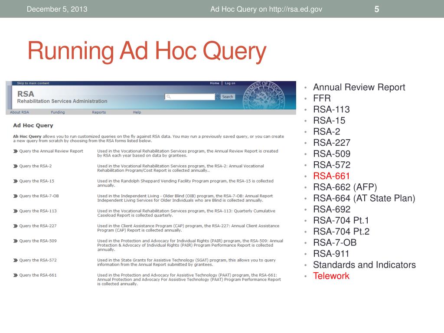Click the December 5, 2013 date
Viewport: 444px width, 333px height.
(x=57, y=9)
